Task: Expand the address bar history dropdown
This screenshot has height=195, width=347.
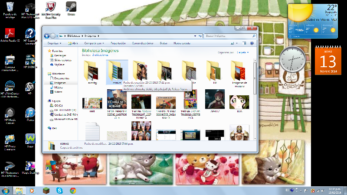Action: [195, 36]
